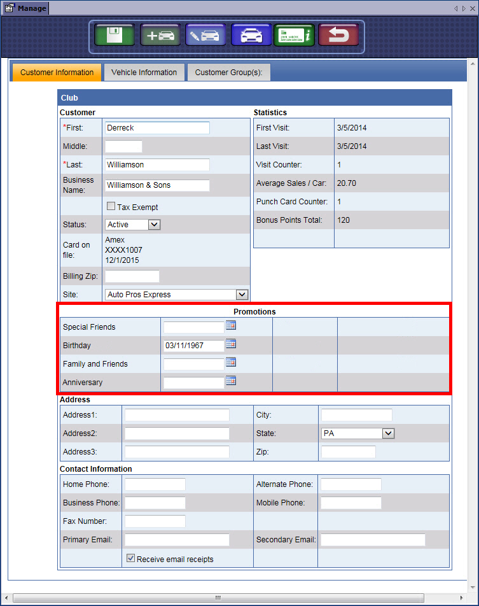The width and height of the screenshot is (479, 606).
Task: Click the red return arrow button
Action: click(338, 36)
